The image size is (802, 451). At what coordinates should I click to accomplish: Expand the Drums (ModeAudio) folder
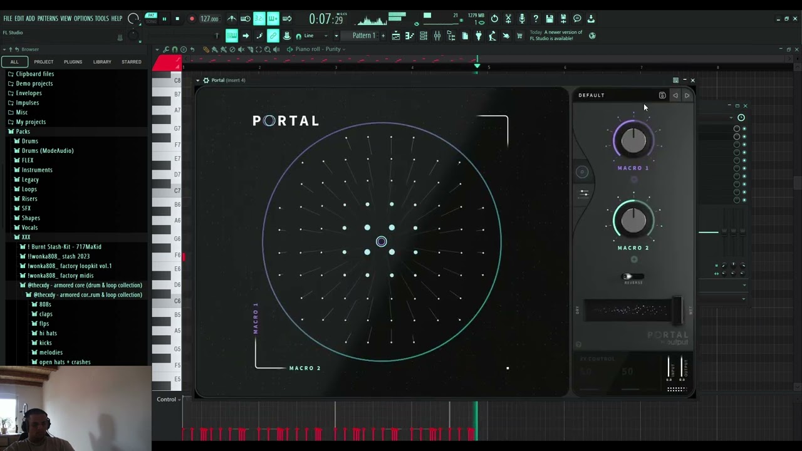pos(48,151)
